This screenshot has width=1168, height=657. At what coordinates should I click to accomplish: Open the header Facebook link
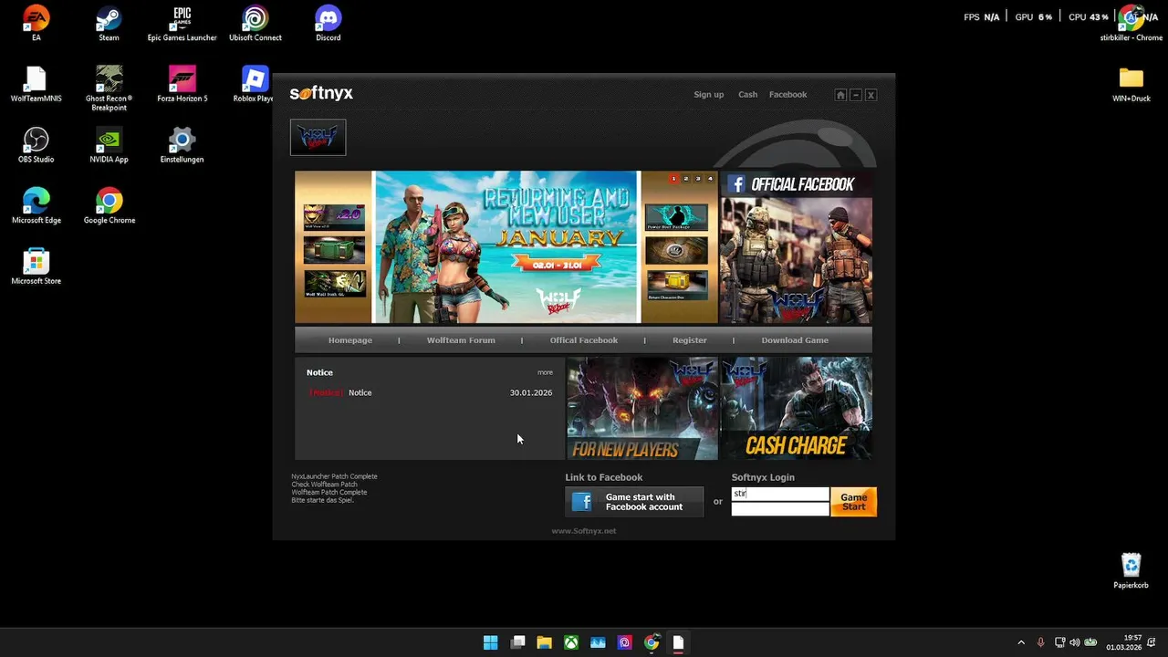pos(787,95)
